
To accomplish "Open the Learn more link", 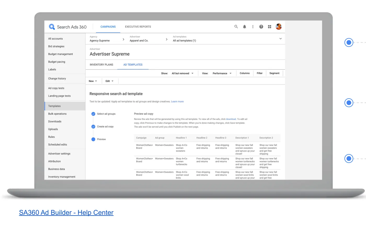I will click(177, 102).
